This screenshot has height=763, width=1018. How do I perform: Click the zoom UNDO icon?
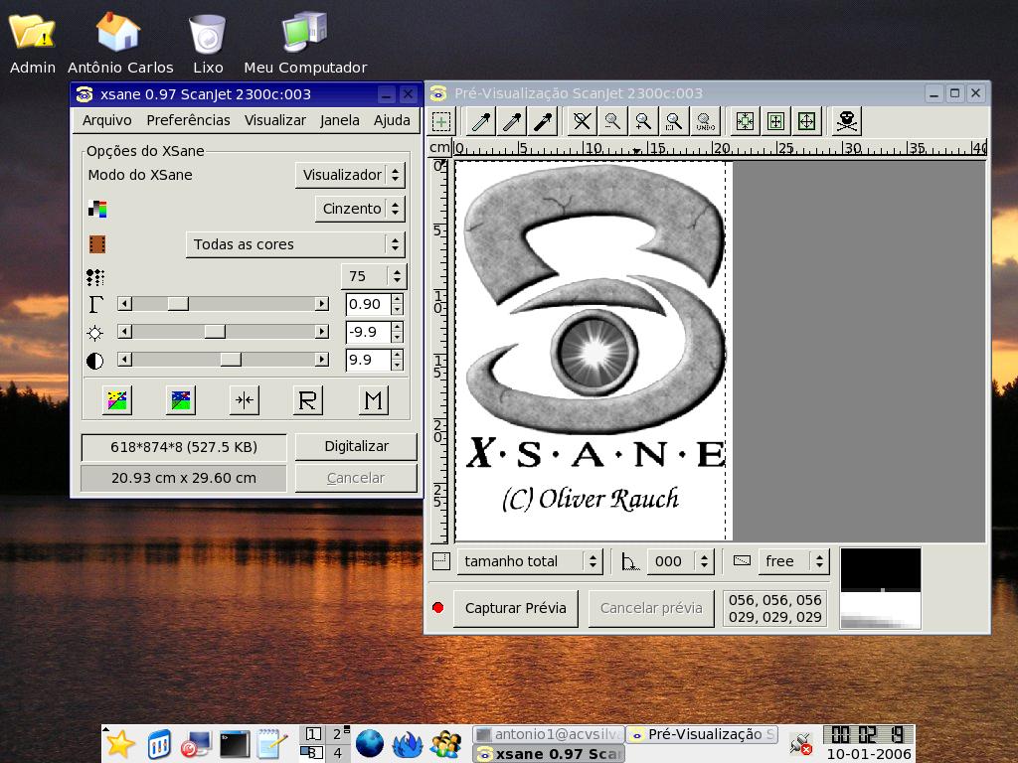point(705,121)
